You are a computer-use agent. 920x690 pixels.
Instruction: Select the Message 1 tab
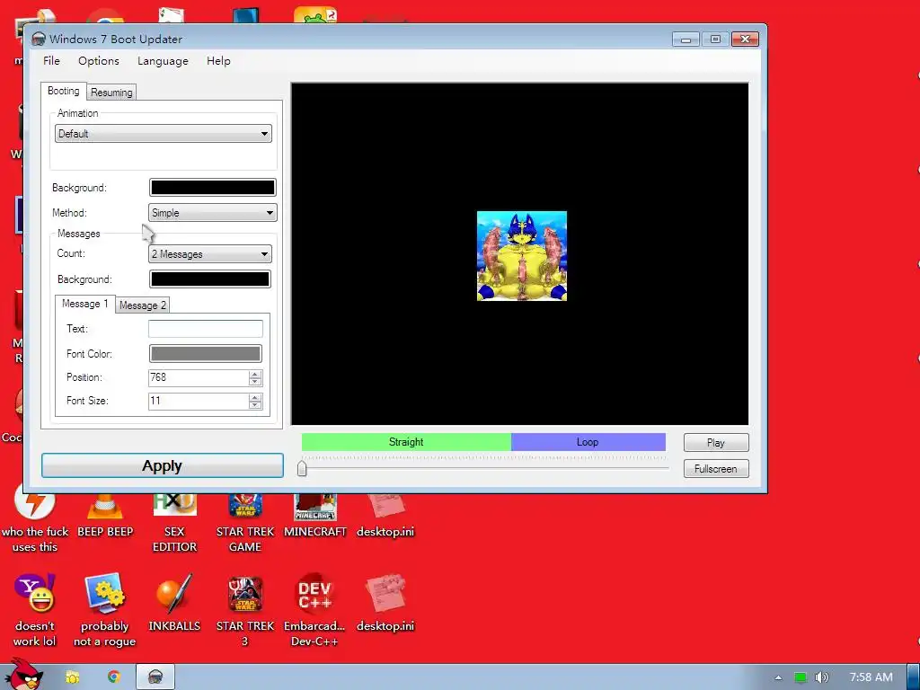[85, 304]
